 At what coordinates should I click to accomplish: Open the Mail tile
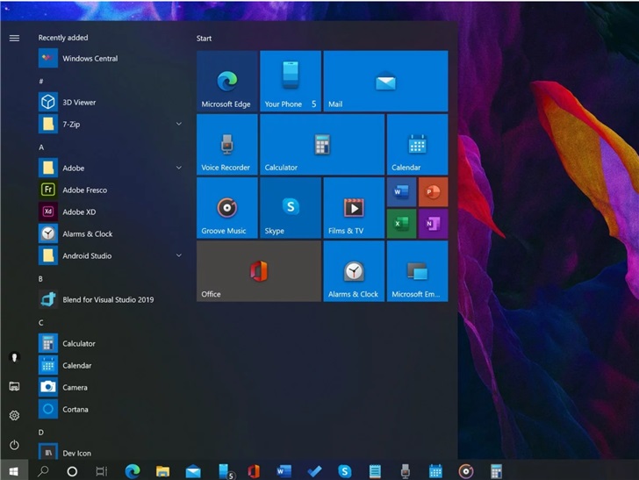(x=385, y=81)
